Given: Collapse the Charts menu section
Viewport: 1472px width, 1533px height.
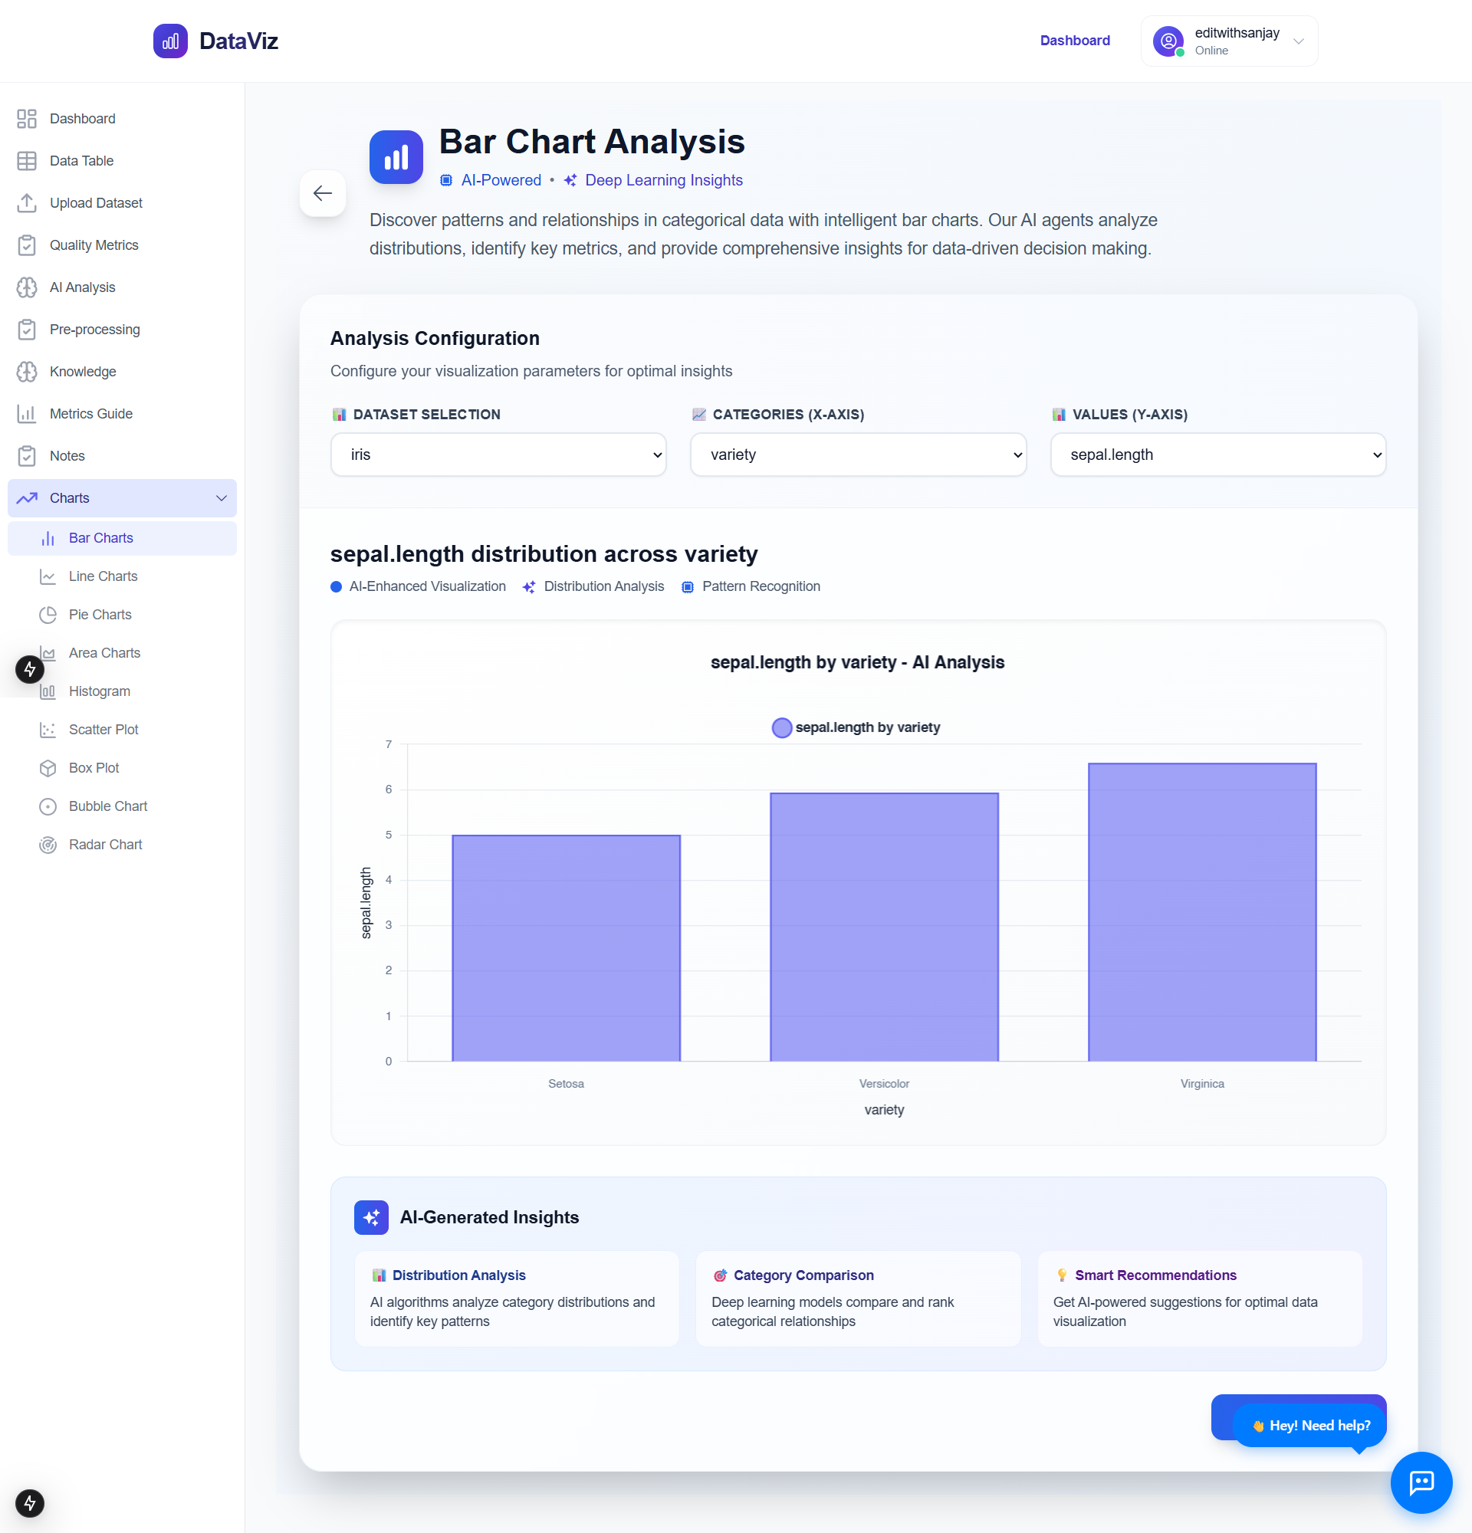Looking at the screenshot, I should click(x=222, y=498).
